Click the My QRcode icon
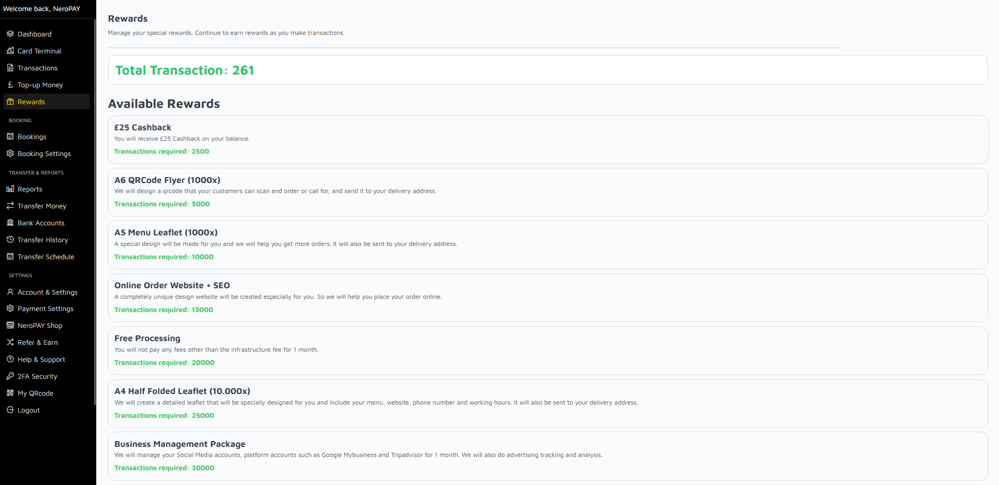Viewport: 999px width, 485px height. coord(10,393)
